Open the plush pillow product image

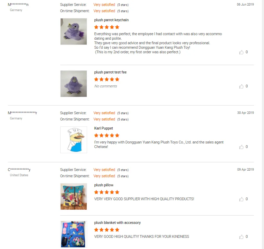73,196
